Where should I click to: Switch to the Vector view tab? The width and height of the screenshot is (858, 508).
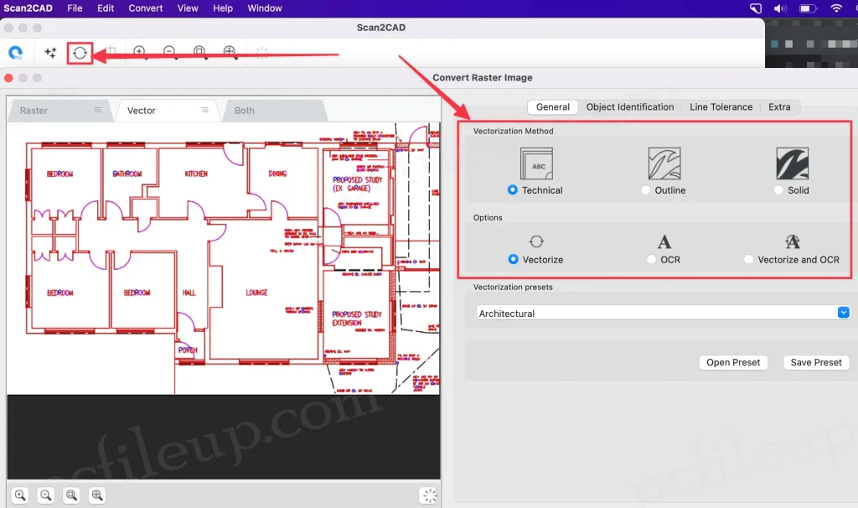142,110
